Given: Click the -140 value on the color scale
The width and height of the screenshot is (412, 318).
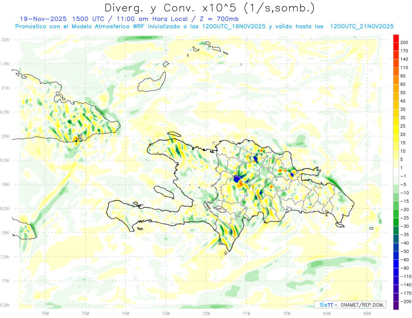Looking at the screenshot, I should coord(406,285).
